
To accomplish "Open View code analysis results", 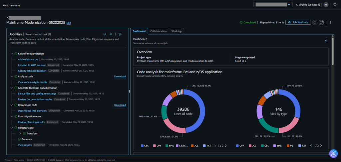I will click(x=32, y=82).
